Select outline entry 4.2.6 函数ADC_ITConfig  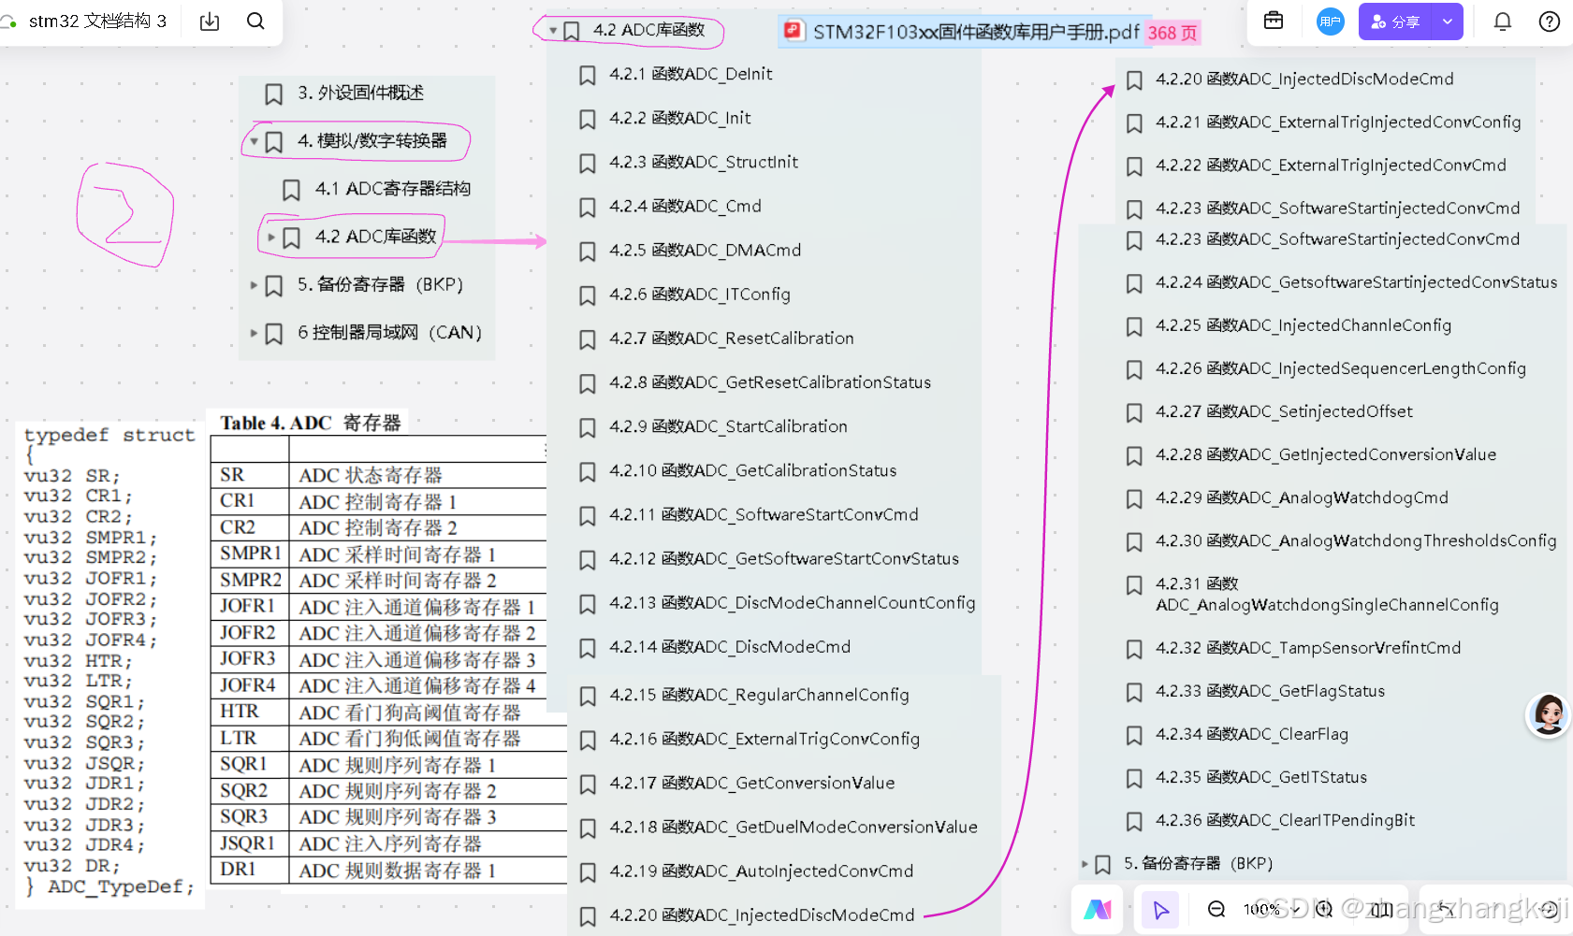699,295
